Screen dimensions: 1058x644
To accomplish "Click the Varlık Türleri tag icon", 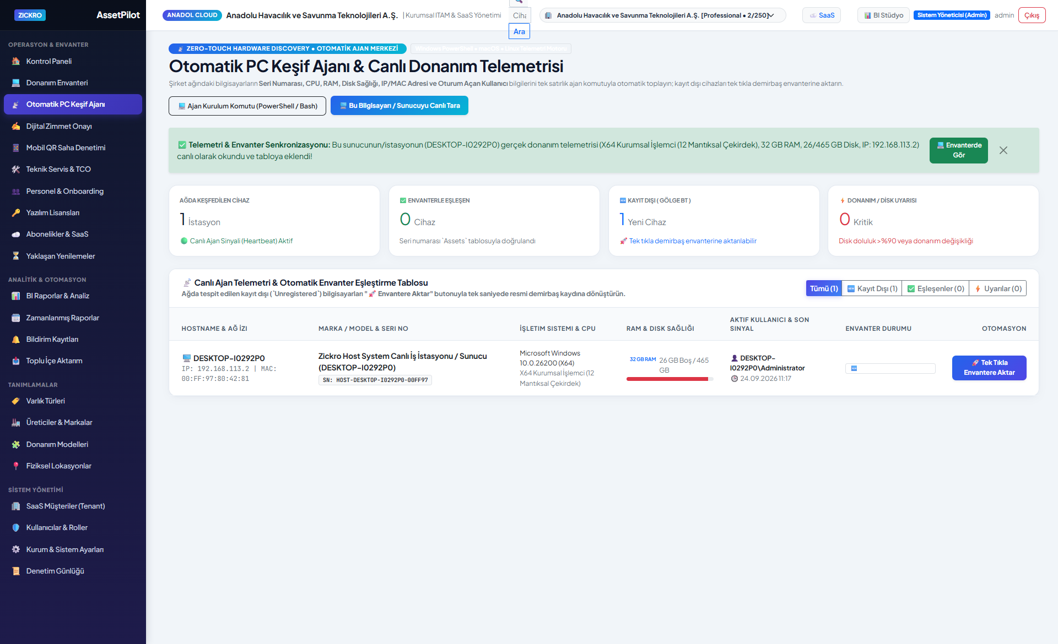I will pos(16,401).
